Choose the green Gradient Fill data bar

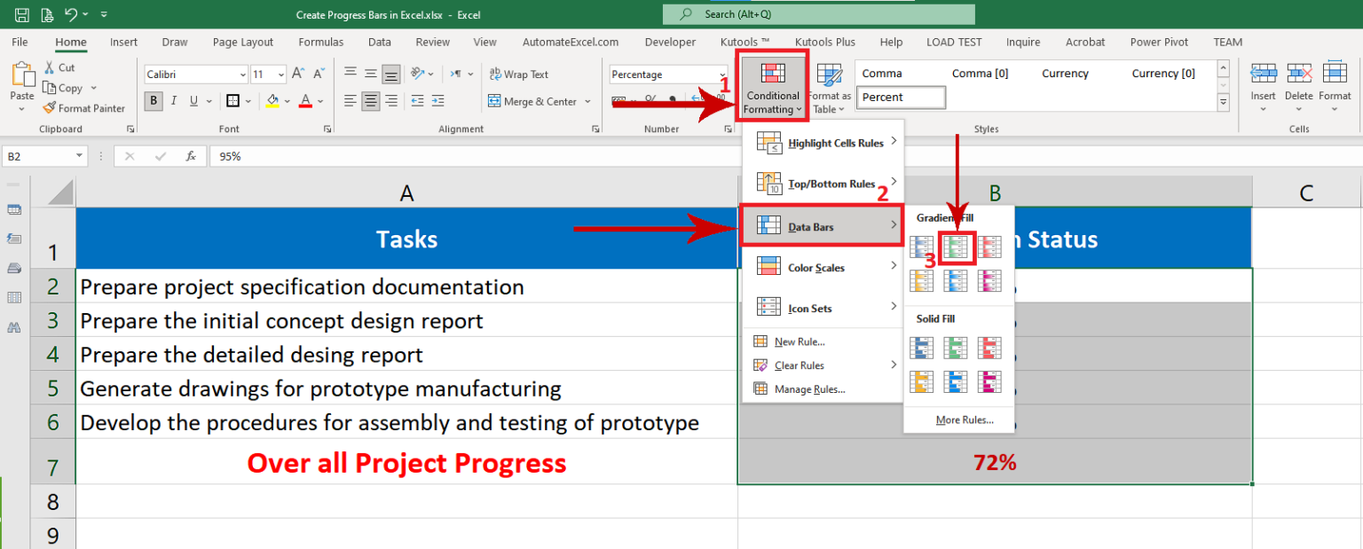coord(956,247)
